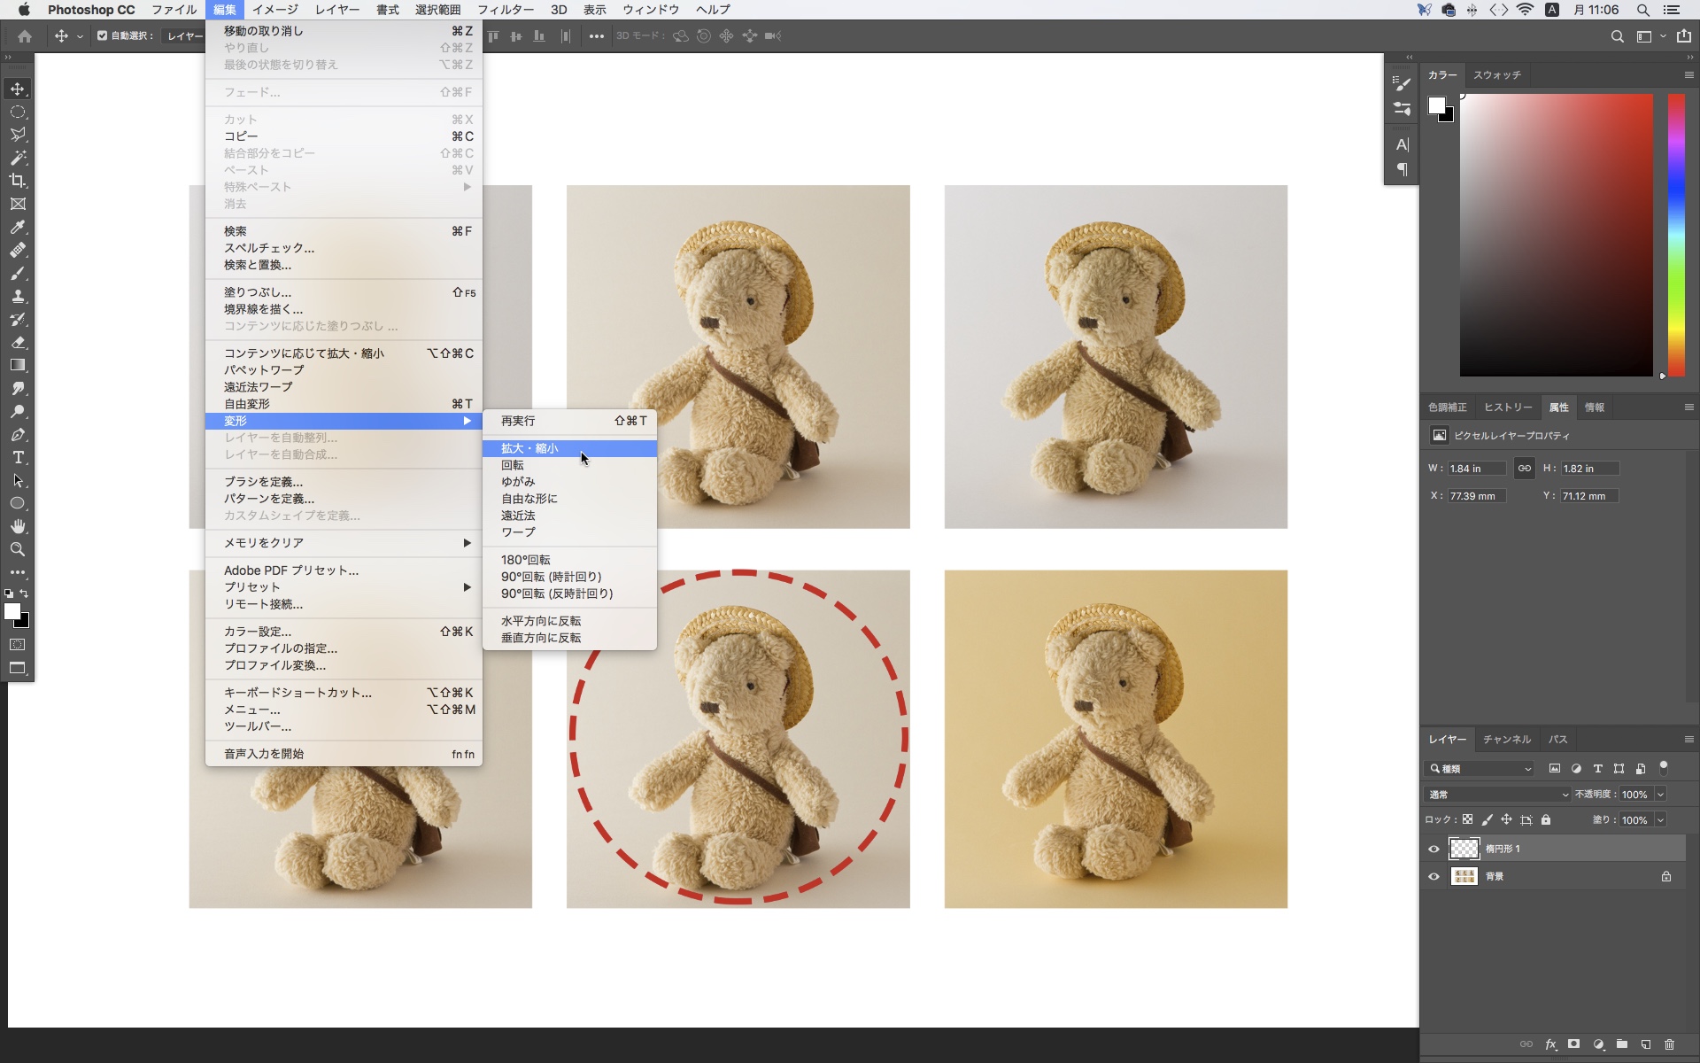Select the Hand tool
This screenshot has width=1700, height=1063.
tap(18, 526)
